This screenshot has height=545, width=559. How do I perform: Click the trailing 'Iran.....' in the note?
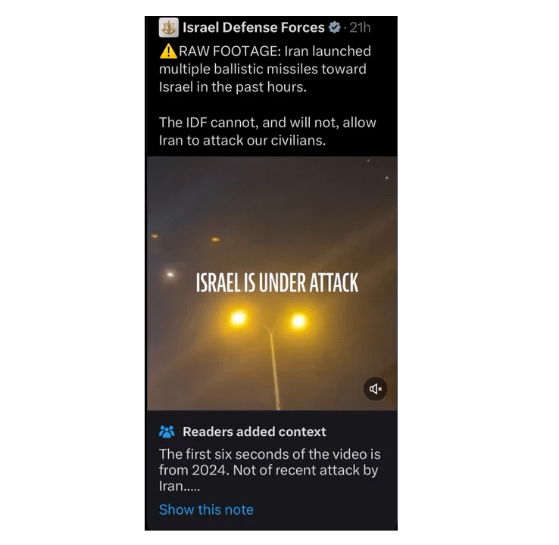pyautogui.click(x=180, y=486)
